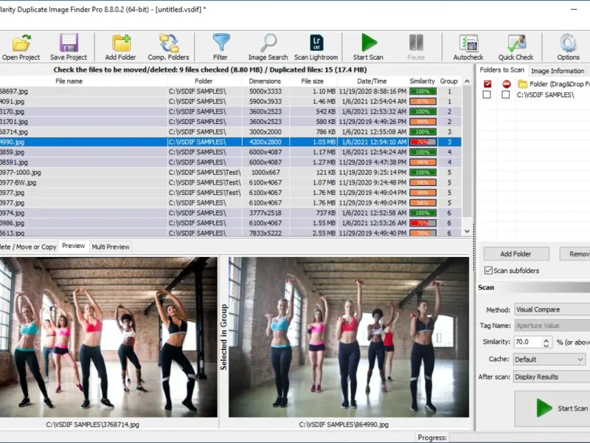Click the 70% similarity bar of the selected row

(423, 142)
